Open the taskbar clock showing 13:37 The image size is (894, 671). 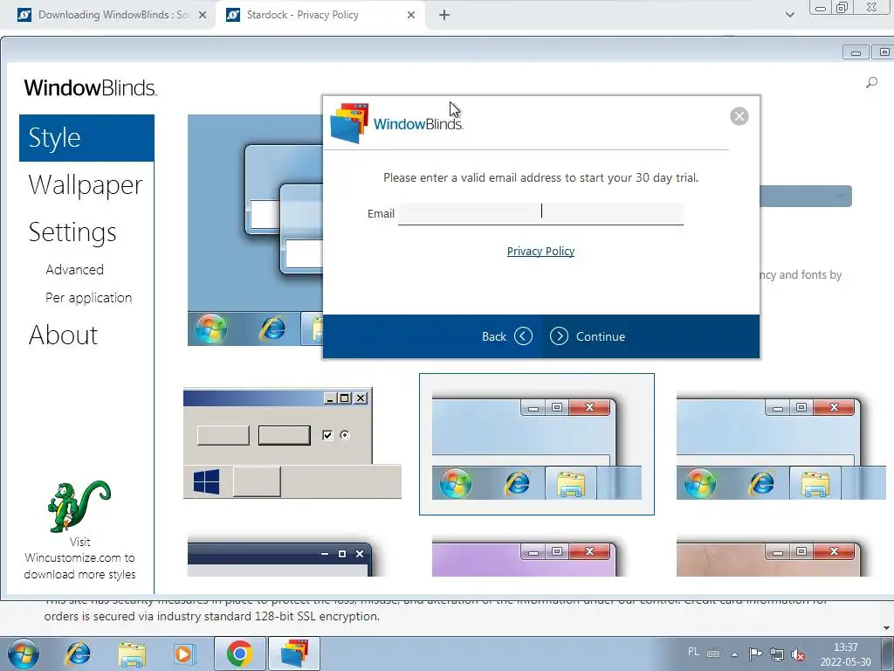pos(845,654)
